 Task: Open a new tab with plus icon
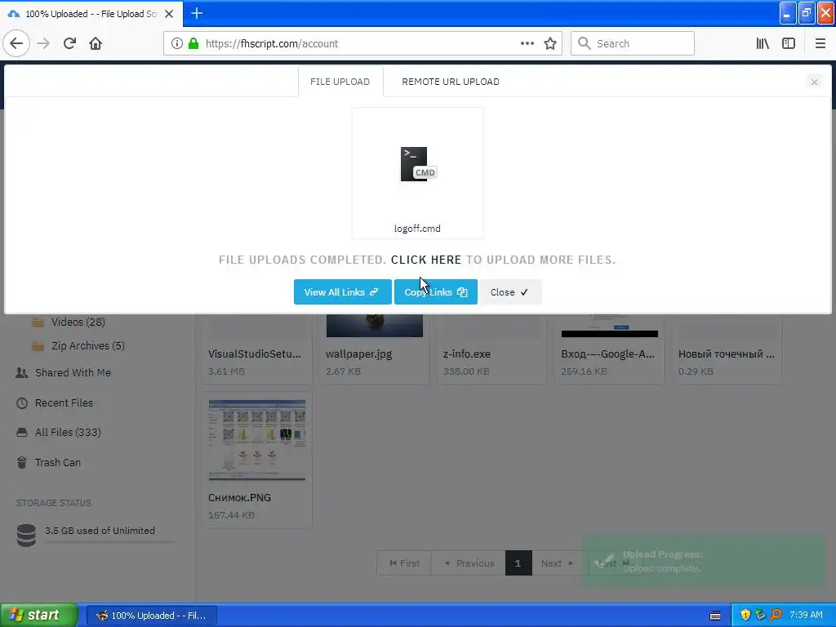pyautogui.click(x=197, y=13)
